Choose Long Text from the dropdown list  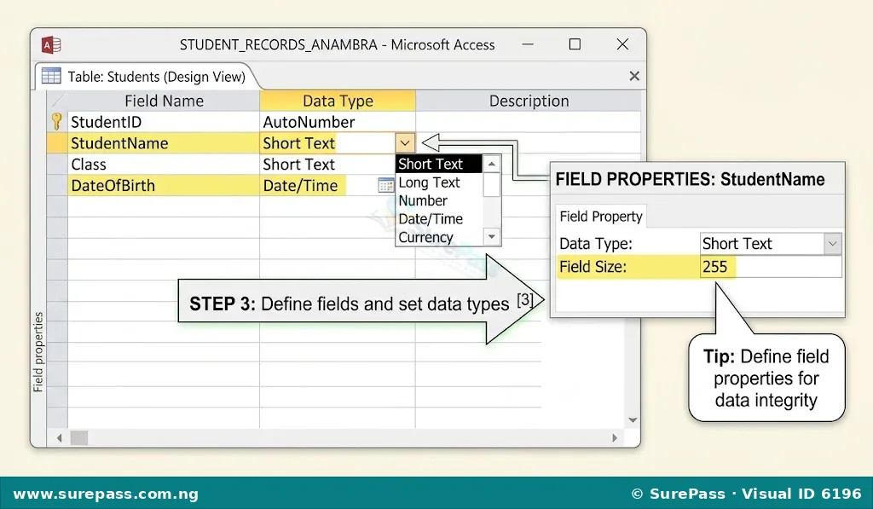tap(439, 182)
